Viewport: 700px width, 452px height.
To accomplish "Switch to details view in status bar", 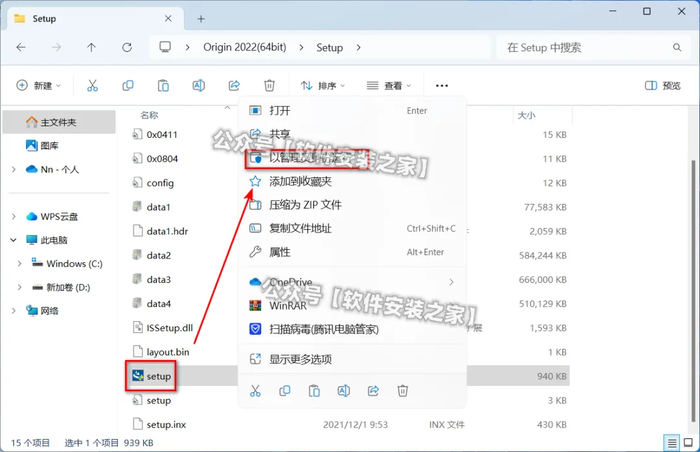I will click(x=672, y=443).
